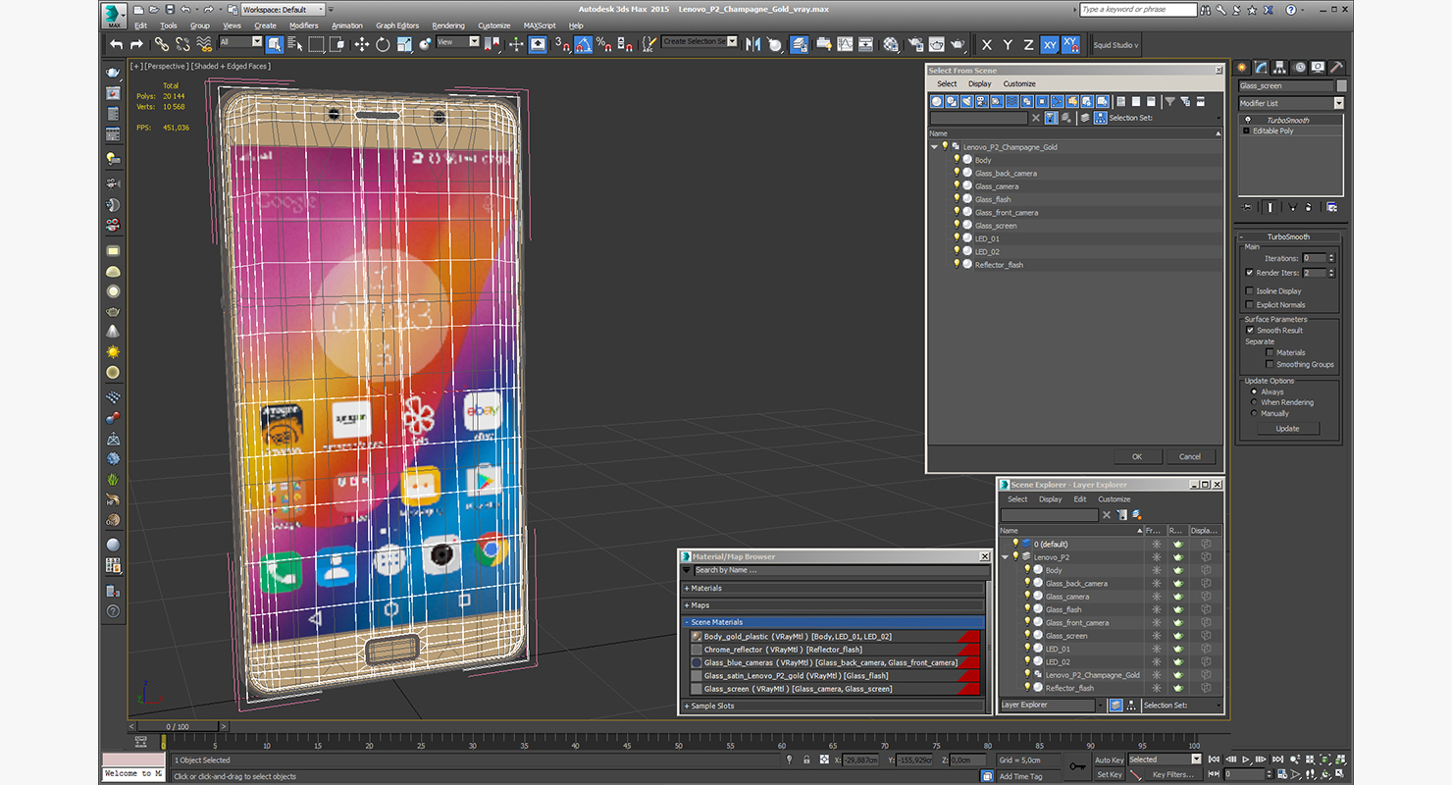Expand the Materials section in Material Browser
Screen dimensions: 1452x785
(834, 589)
